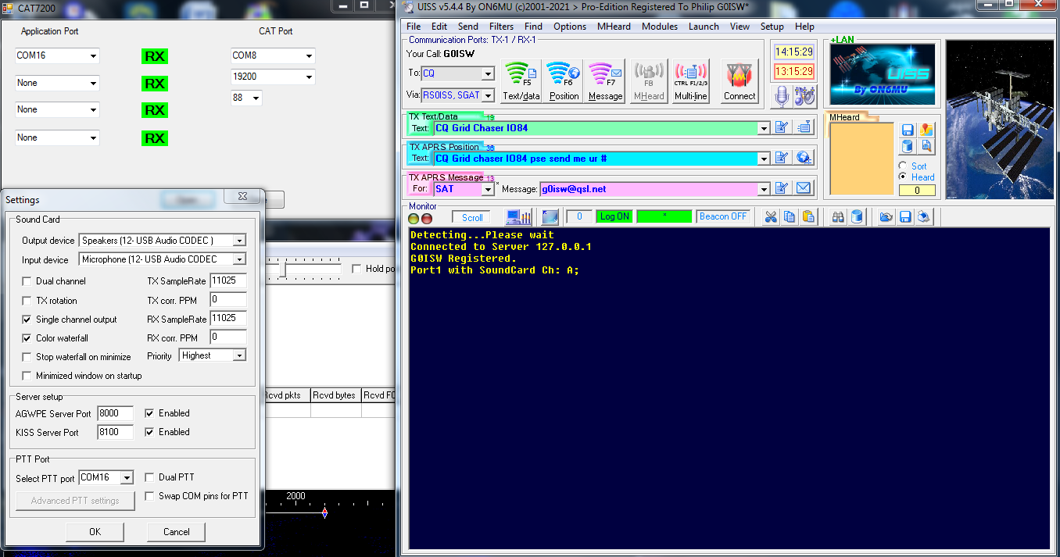This screenshot has width=1060, height=557.
Task: Enable the Dual channel checkbox
Action: (27, 281)
